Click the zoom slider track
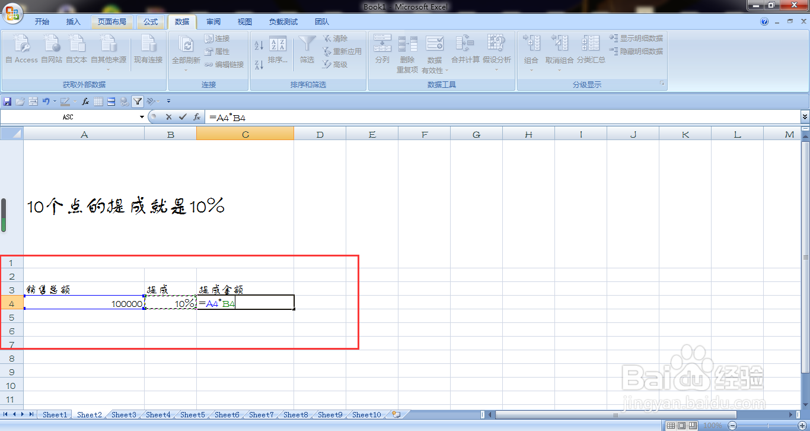Screen dimensions: 810x431 pyautogui.click(x=767, y=426)
